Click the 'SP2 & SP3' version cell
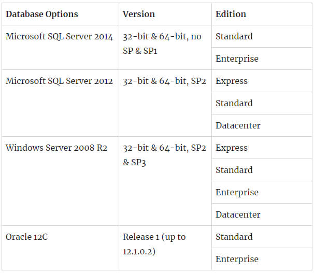 pyautogui.click(x=165, y=181)
